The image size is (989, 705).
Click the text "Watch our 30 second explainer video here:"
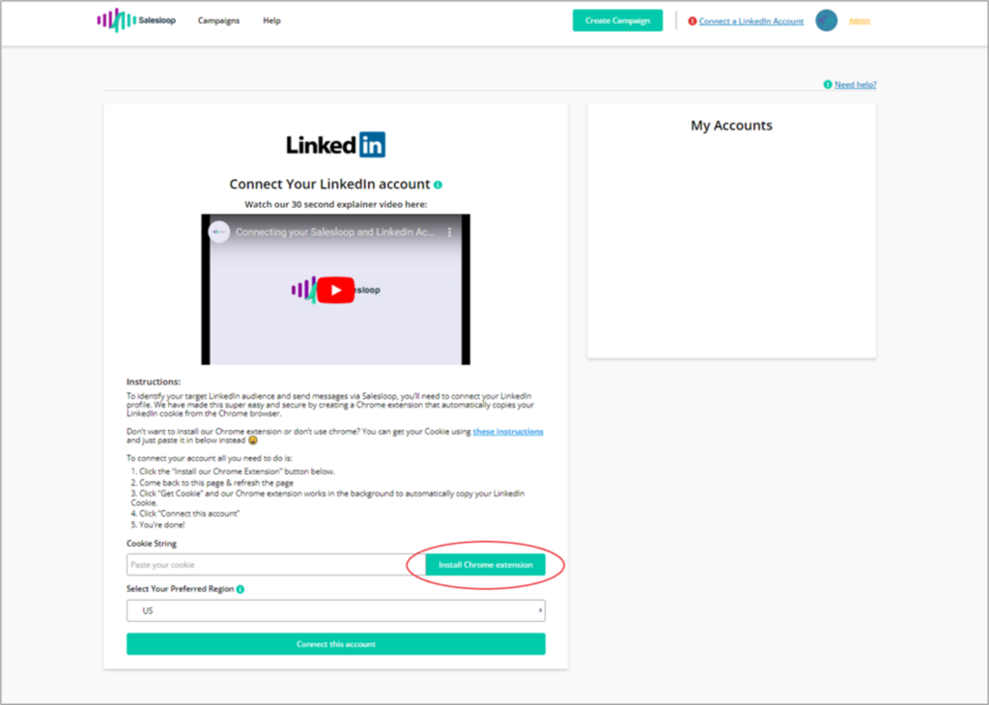pyautogui.click(x=335, y=205)
